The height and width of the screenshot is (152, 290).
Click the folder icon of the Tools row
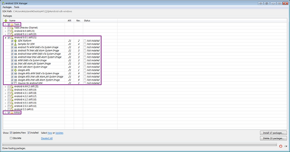(12, 25)
